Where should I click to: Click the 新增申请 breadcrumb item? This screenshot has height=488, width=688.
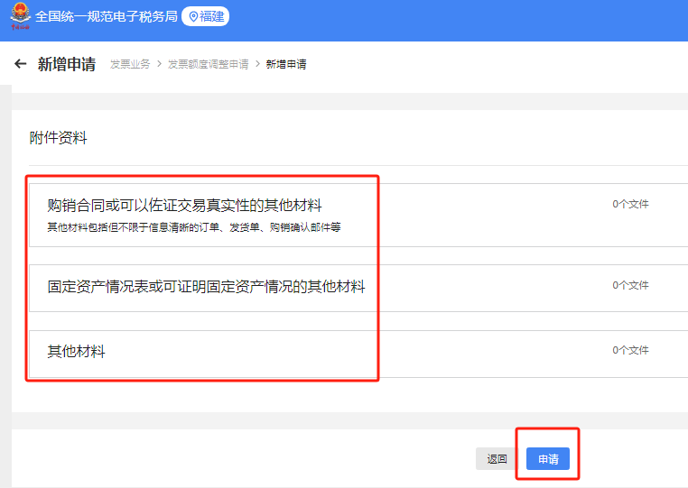(x=286, y=64)
